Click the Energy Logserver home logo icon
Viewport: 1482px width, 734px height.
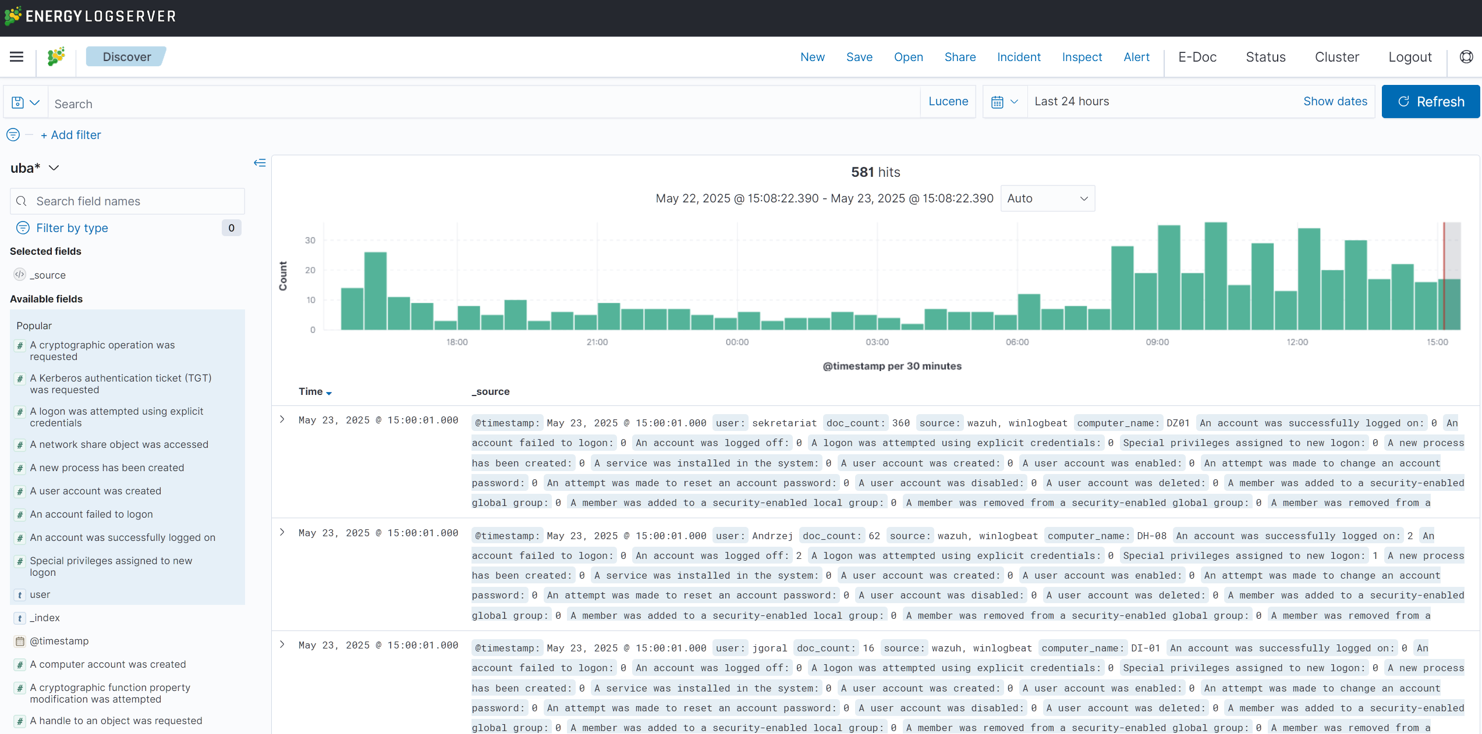click(x=56, y=56)
